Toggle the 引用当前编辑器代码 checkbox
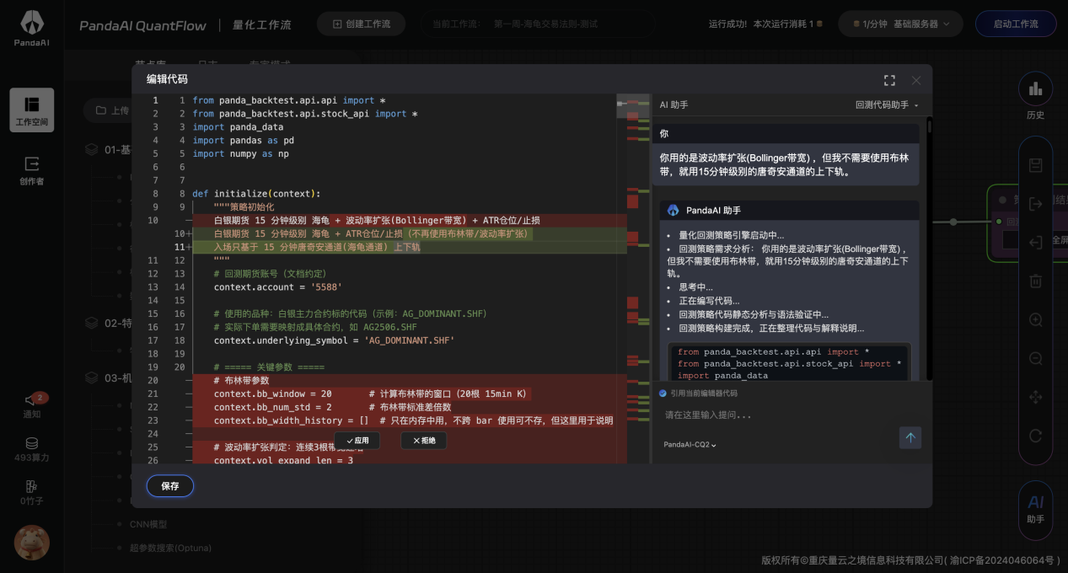 pos(663,394)
